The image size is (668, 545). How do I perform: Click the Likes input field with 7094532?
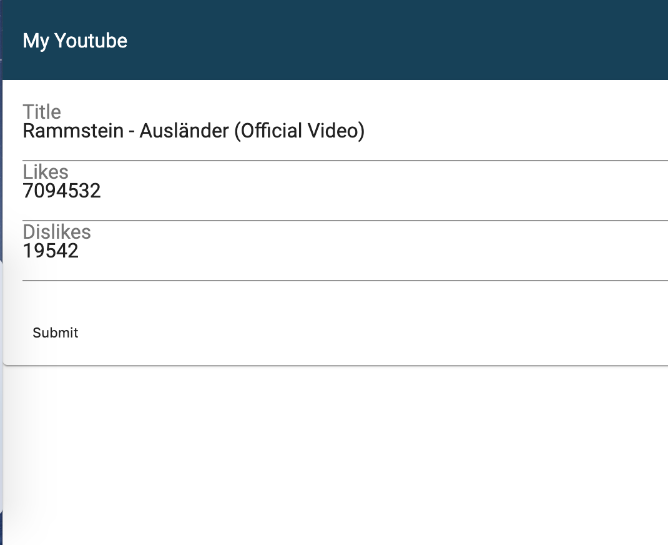pyautogui.click(x=345, y=191)
